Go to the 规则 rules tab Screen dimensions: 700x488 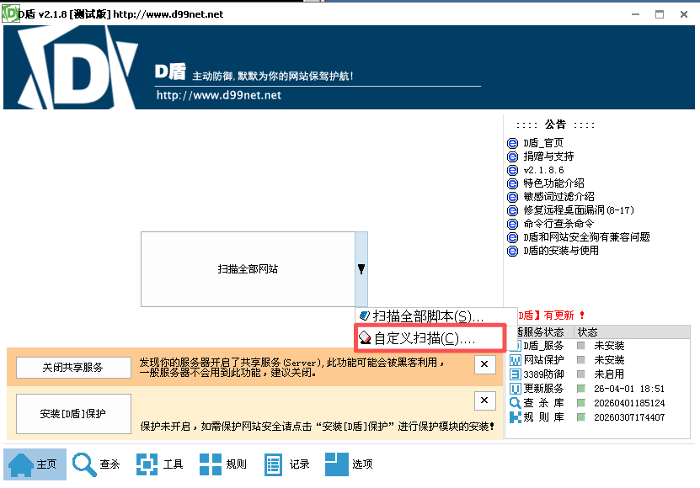(x=223, y=464)
